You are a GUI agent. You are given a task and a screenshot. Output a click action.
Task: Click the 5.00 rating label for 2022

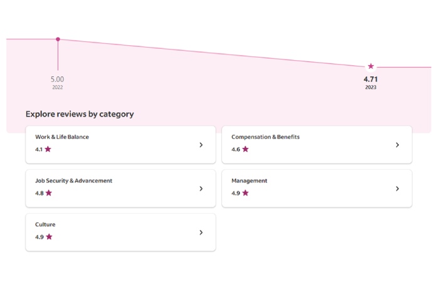(57, 80)
